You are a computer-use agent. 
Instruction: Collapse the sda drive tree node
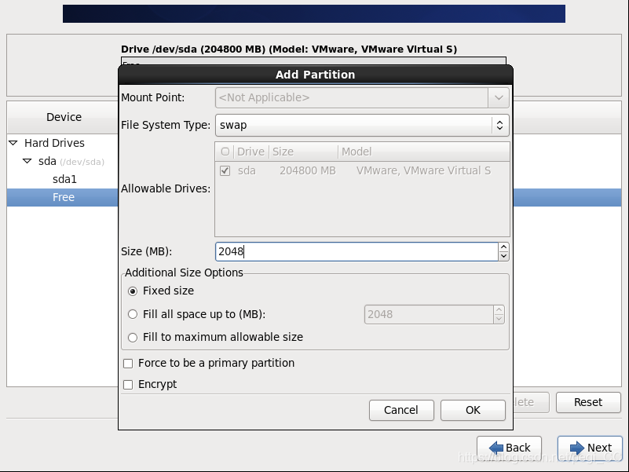pos(27,161)
